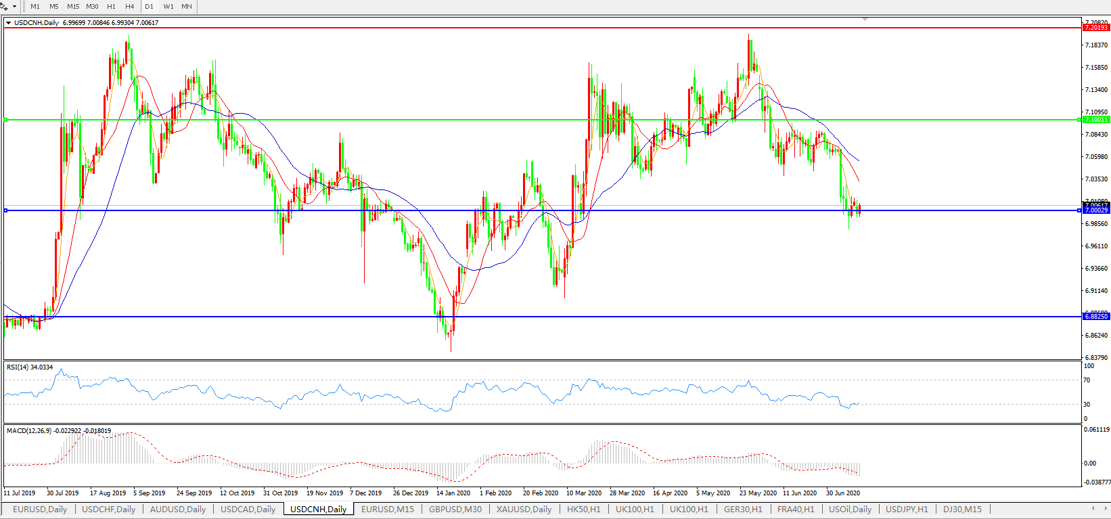Toggle the H4 timeframe button
Viewport: 1111px width, 519px height.
(129, 7)
